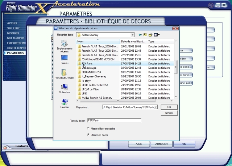
Task: Click the Répertoire path text field
Action: pyautogui.click(x=128, y=107)
